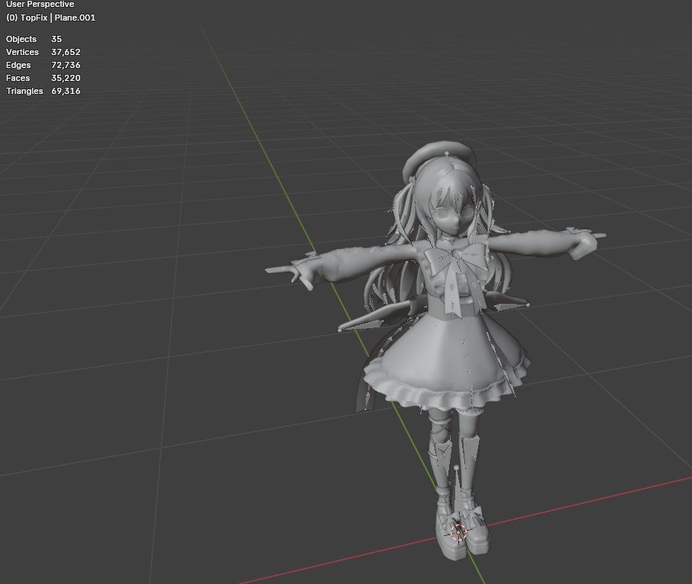Click the Vertices value '37,652'
Viewport: 692px width, 584px height.
66,52
